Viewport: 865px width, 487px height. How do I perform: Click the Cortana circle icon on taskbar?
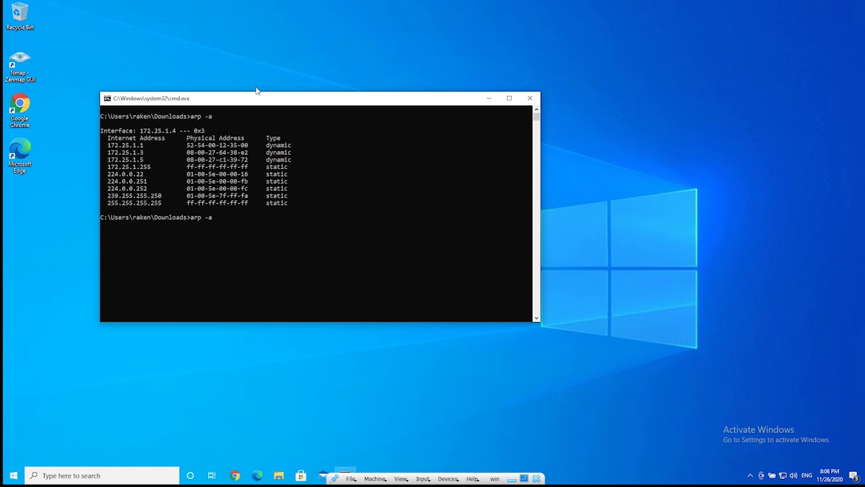click(x=190, y=476)
